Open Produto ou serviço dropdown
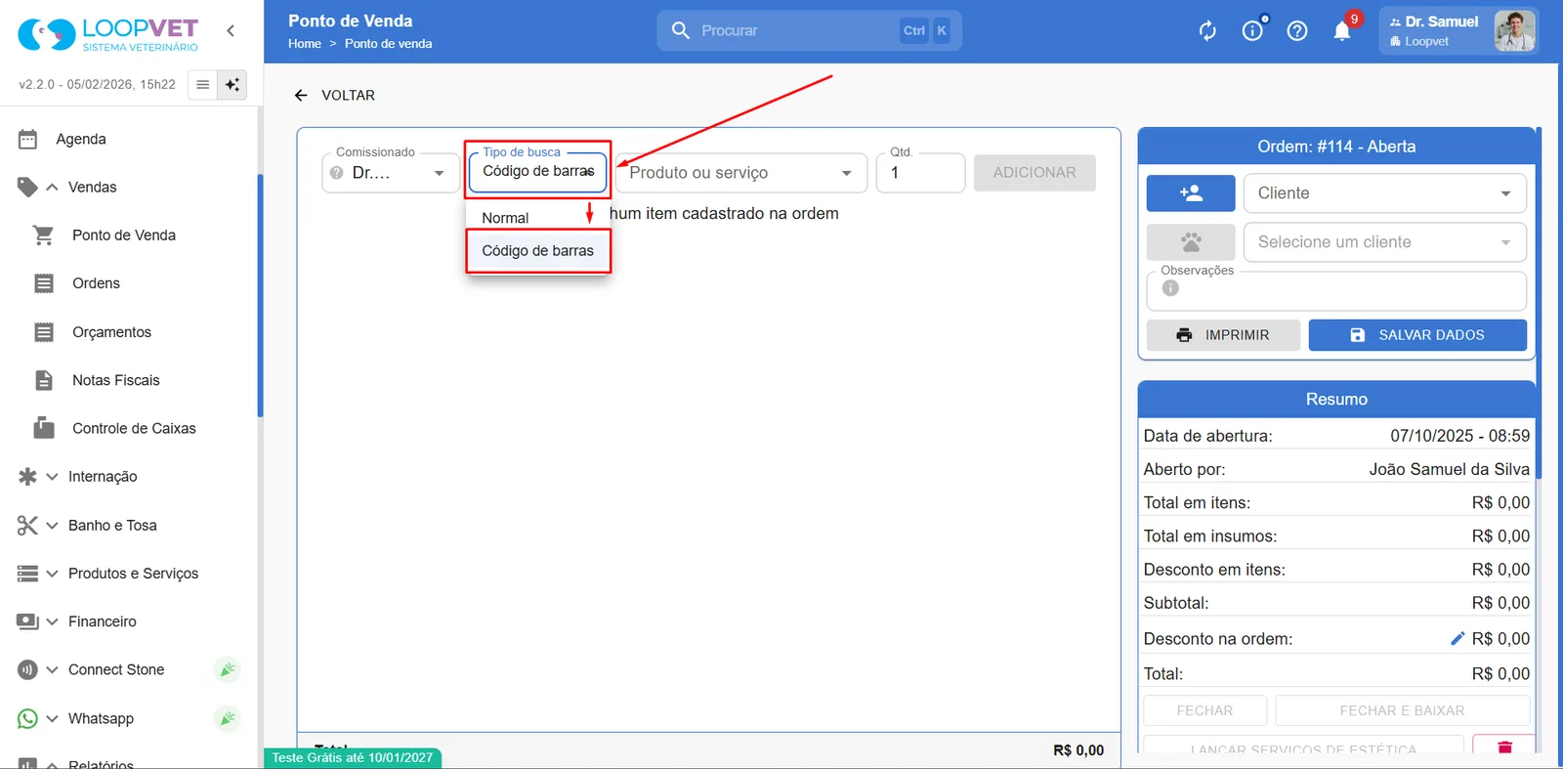The image size is (1563, 769). coord(741,173)
